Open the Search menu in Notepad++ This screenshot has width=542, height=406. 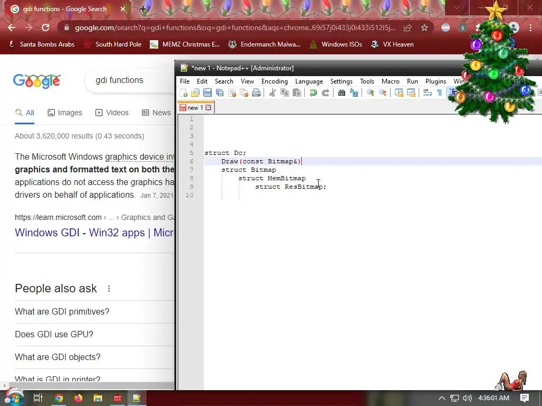[x=224, y=81]
